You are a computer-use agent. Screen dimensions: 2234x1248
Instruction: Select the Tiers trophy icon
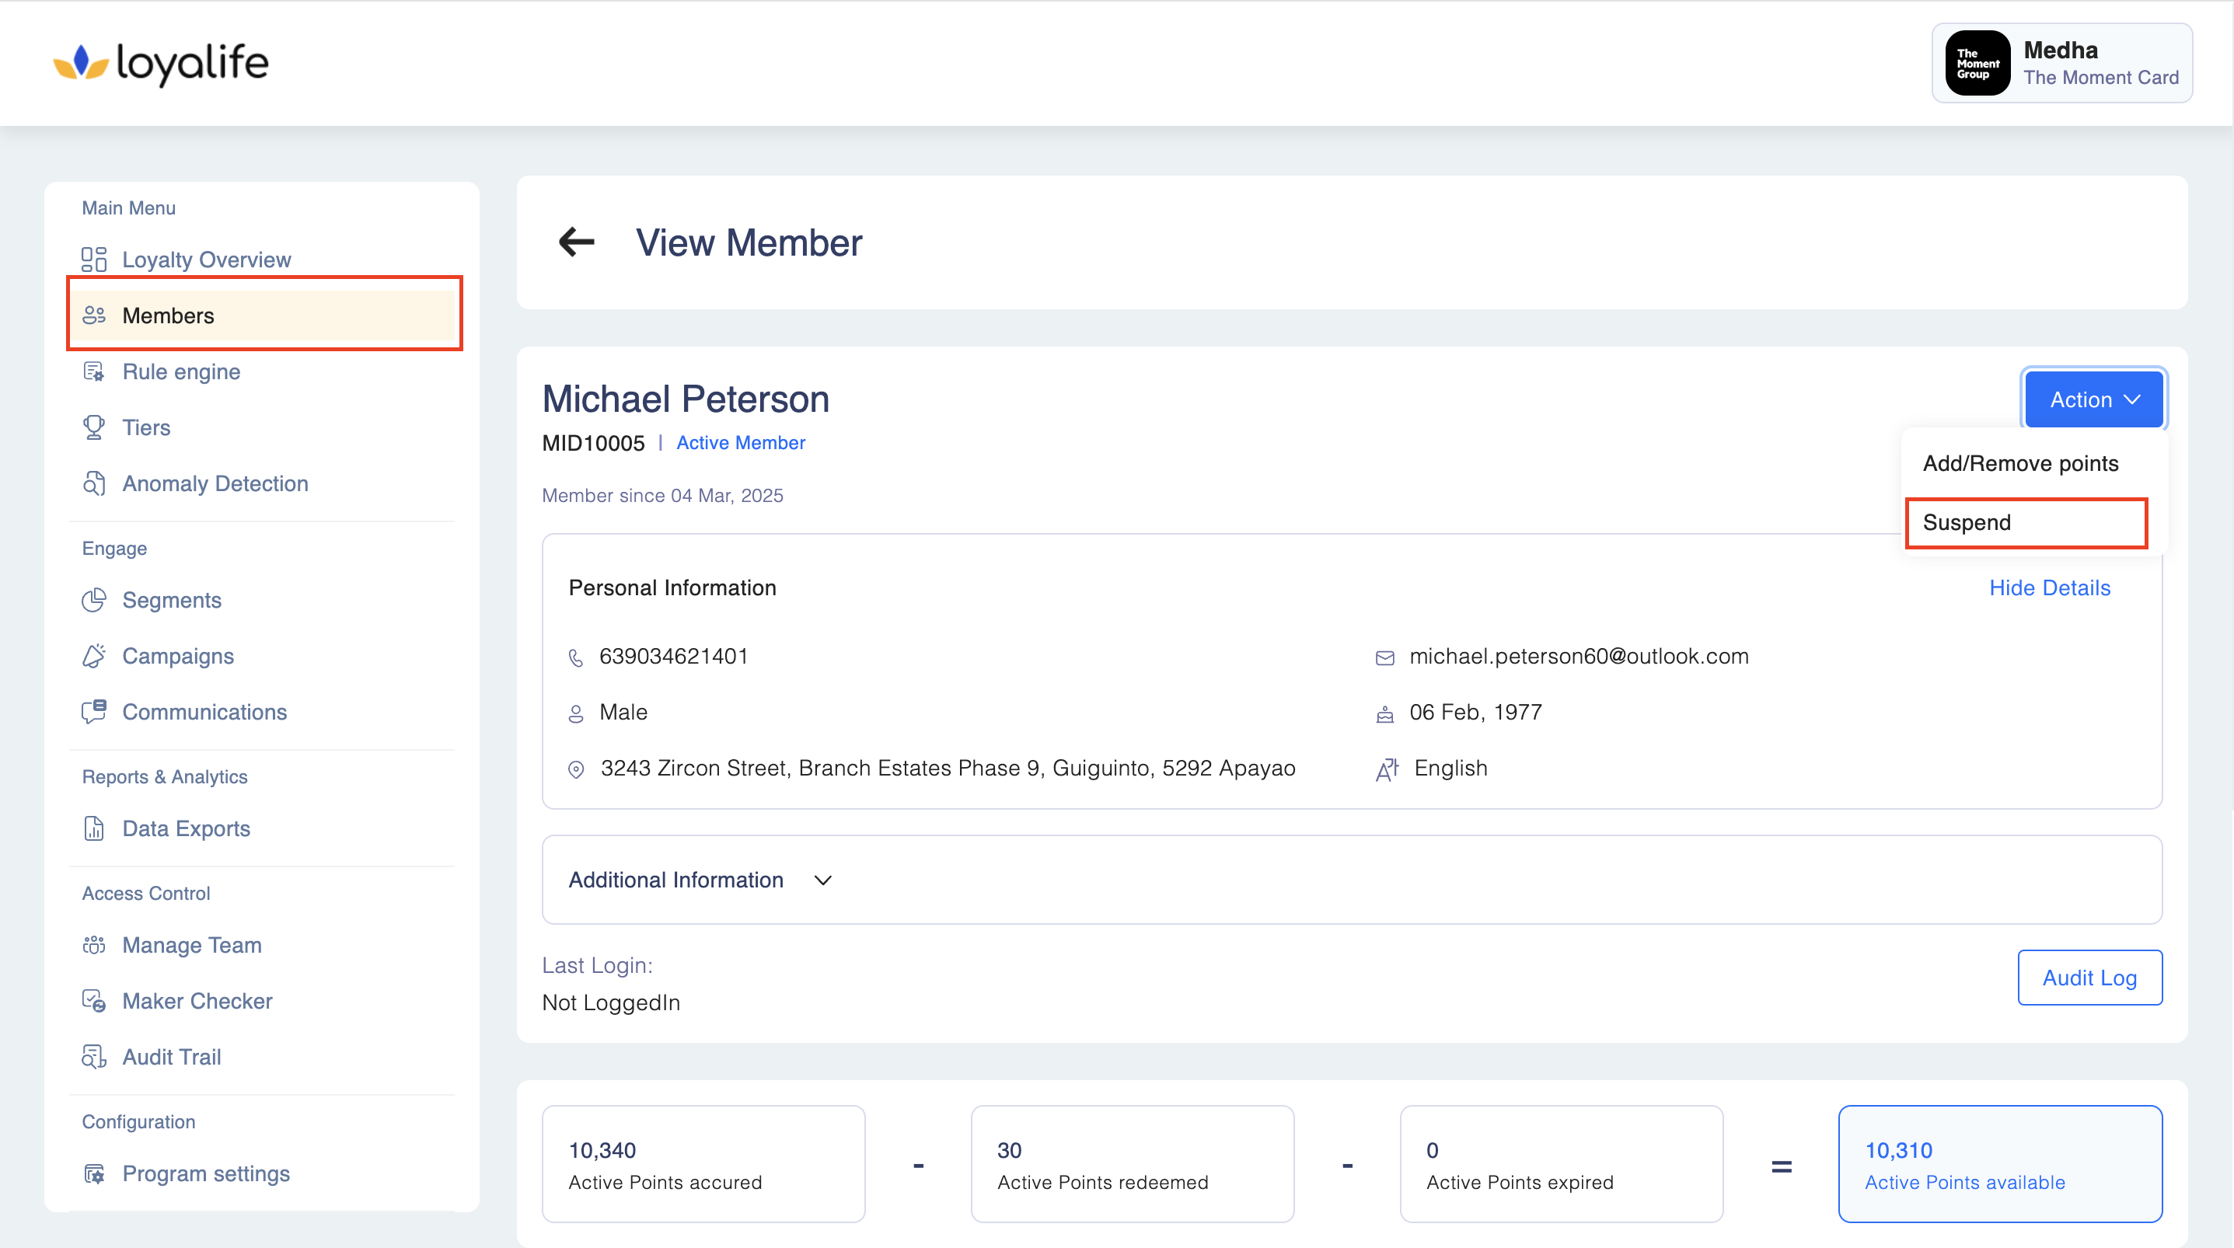93,427
